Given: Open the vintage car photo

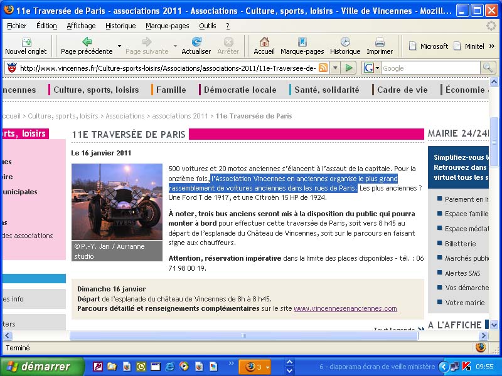Looking at the screenshot, I should (117, 202).
